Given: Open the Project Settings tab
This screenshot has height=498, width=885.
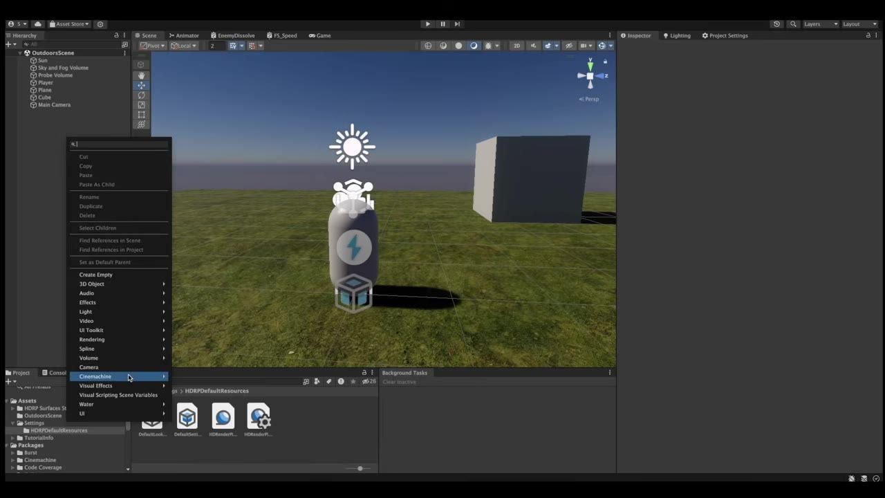Looking at the screenshot, I should click(x=725, y=35).
